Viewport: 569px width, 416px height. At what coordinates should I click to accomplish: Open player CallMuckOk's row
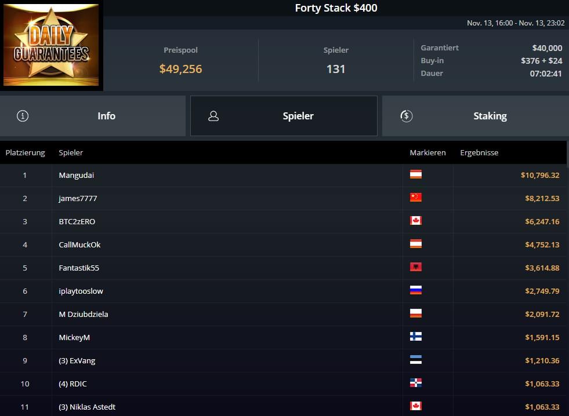(x=283, y=245)
